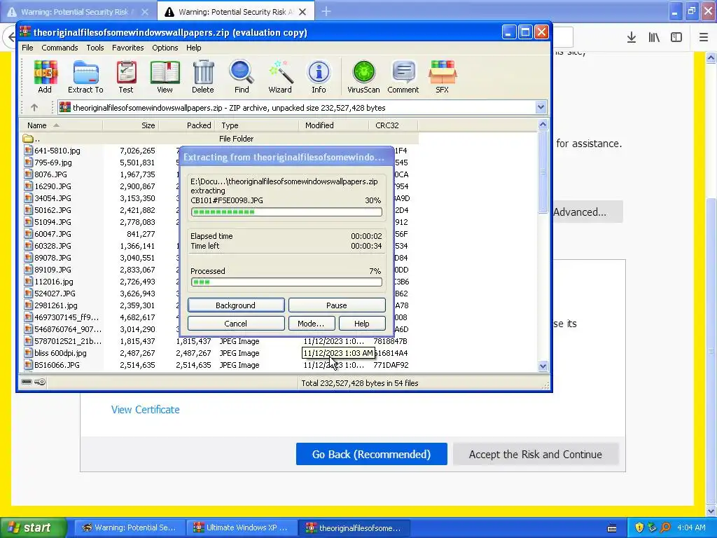Open the Tools menu
This screenshot has width=717, height=538.
[95, 48]
